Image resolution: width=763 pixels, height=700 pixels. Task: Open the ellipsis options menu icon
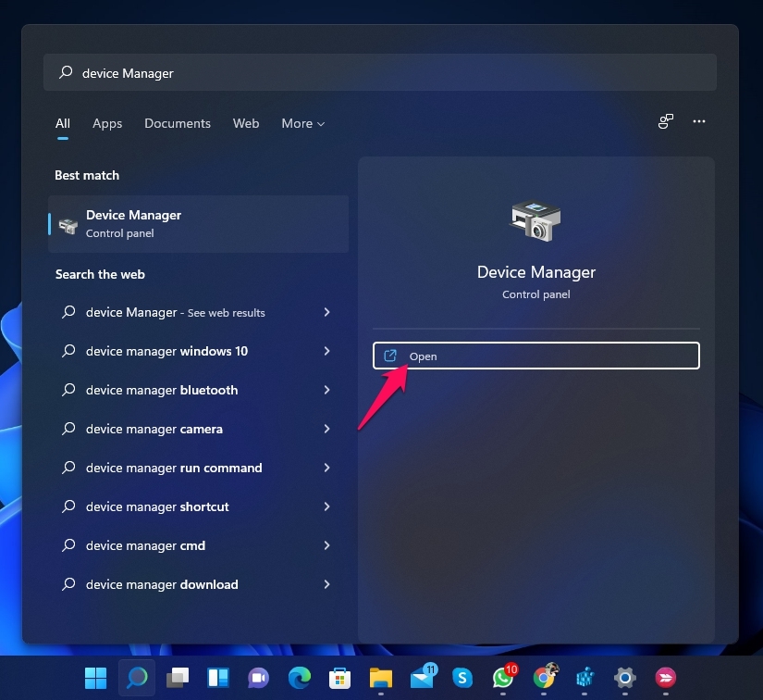pos(699,121)
